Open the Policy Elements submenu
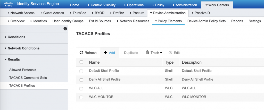The width and height of the screenshot is (264, 110). coord(168,21)
